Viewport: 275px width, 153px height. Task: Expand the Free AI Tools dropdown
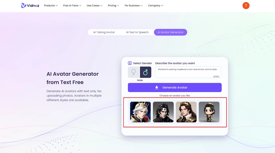point(72,6)
